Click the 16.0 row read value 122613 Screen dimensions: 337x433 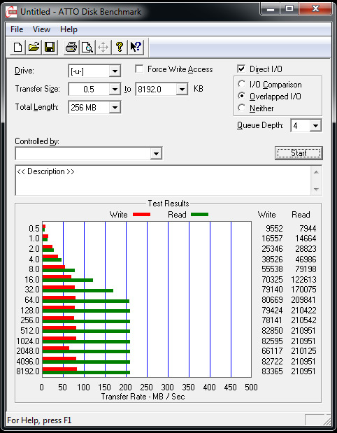[303, 280]
